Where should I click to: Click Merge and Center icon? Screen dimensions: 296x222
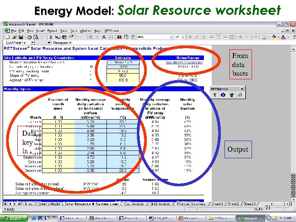[x=232, y=37]
